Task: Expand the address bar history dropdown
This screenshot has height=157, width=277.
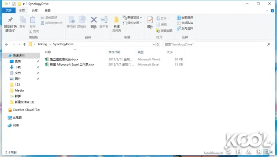Action: point(154,44)
